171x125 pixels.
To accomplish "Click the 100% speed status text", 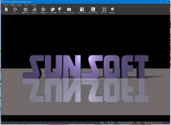I will (x=102, y=123).
